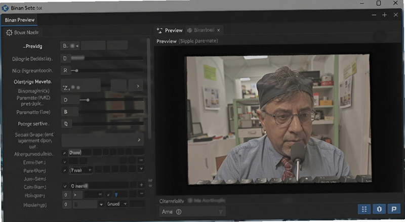Click the dash icon in inner panel header
The image size is (405, 222).
pyautogui.click(x=374, y=15)
